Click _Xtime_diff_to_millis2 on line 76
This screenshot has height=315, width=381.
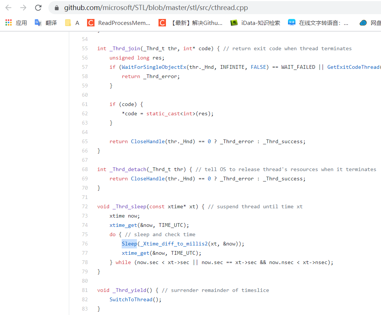(x=174, y=244)
